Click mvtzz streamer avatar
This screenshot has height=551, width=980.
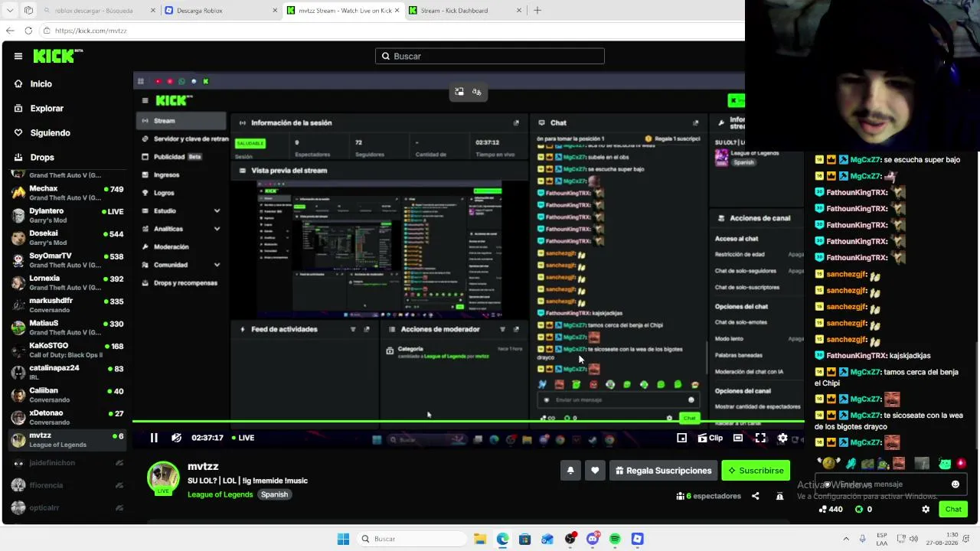point(163,478)
